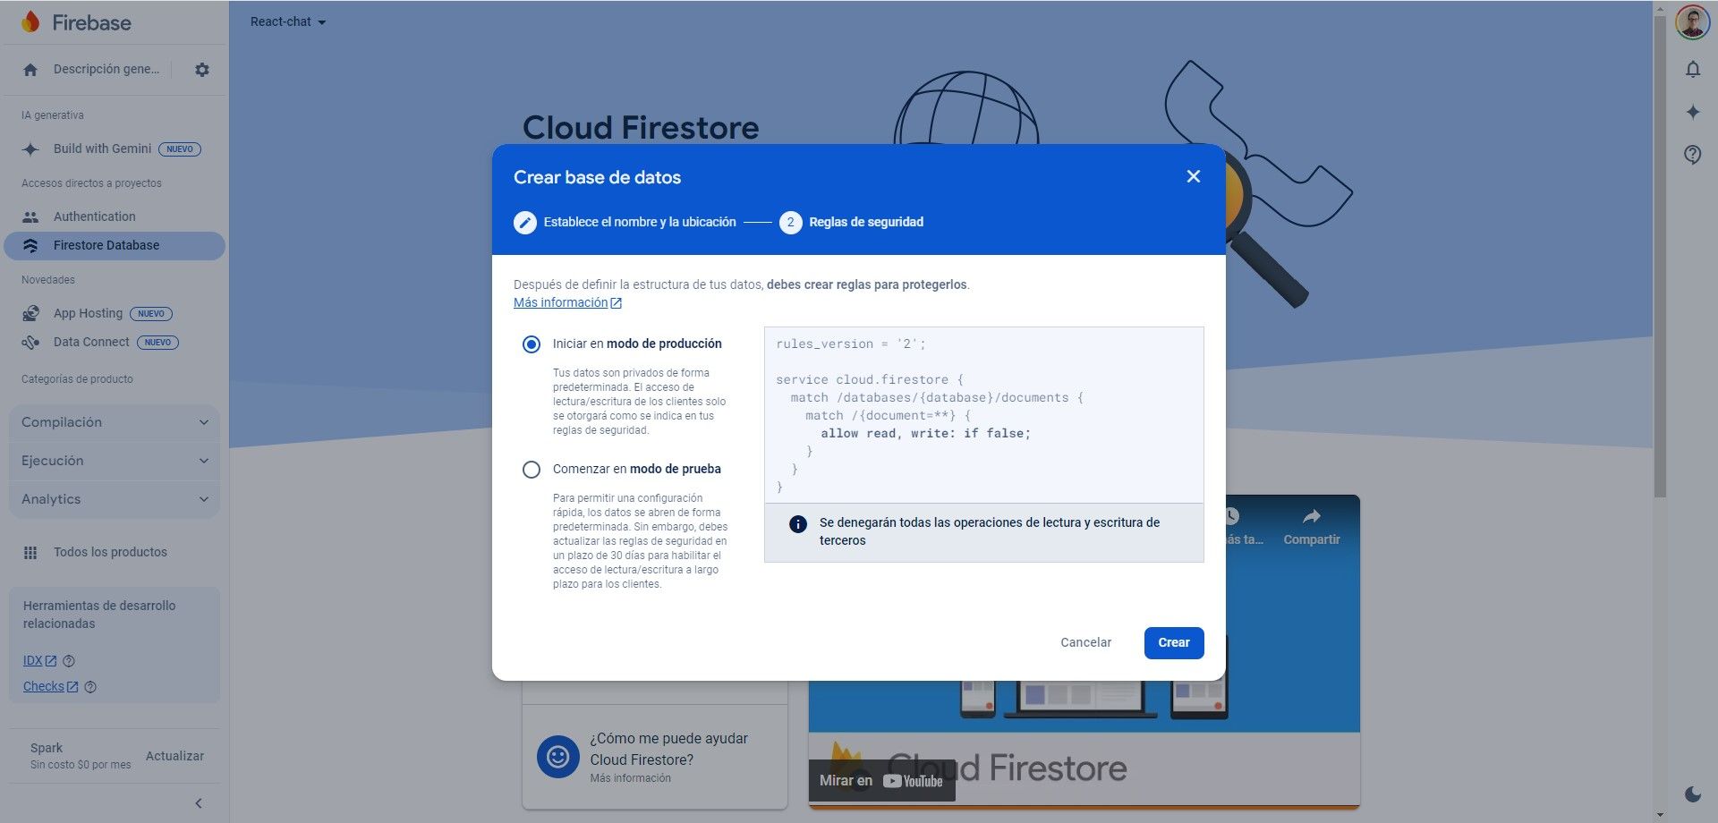Image resolution: width=1718 pixels, height=823 pixels.
Task: Open notifications bell icon
Action: coord(1692,70)
